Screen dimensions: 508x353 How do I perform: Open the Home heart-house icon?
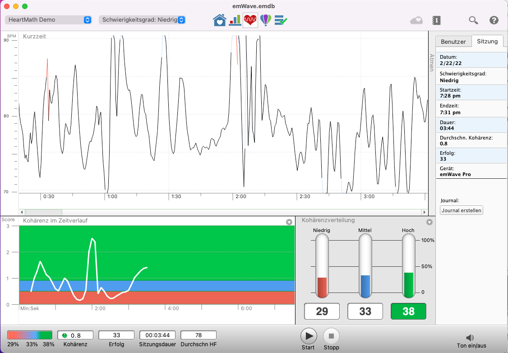pyautogui.click(x=220, y=20)
